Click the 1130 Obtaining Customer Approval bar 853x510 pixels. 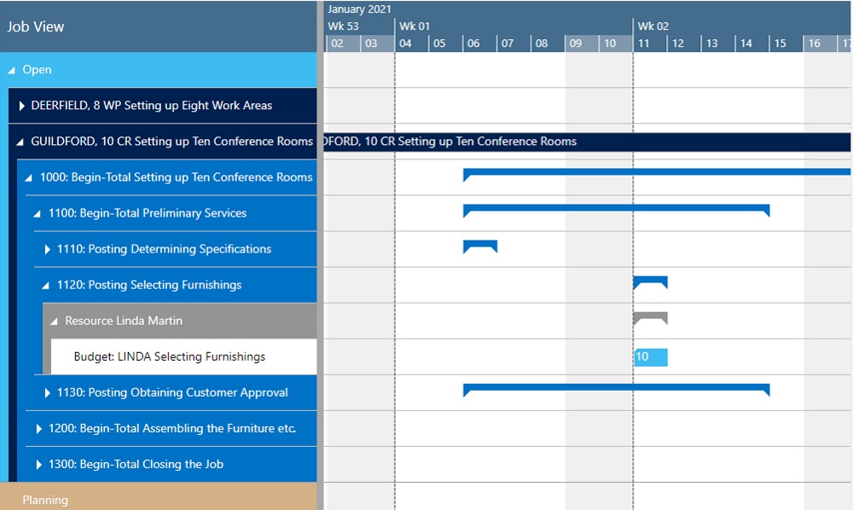tap(617, 389)
